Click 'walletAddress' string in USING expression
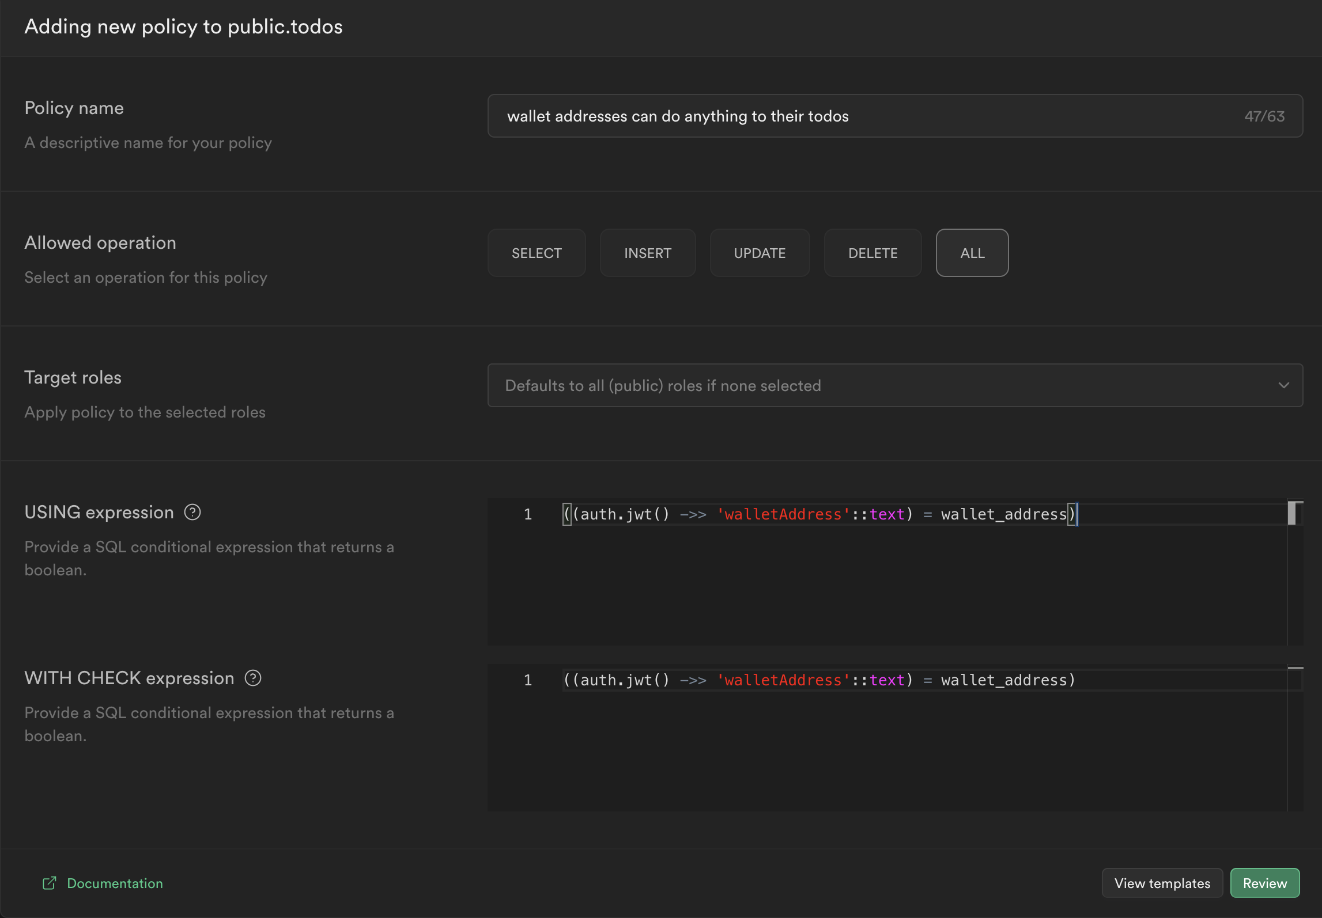The image size is (1322, 918). [783, 514]
